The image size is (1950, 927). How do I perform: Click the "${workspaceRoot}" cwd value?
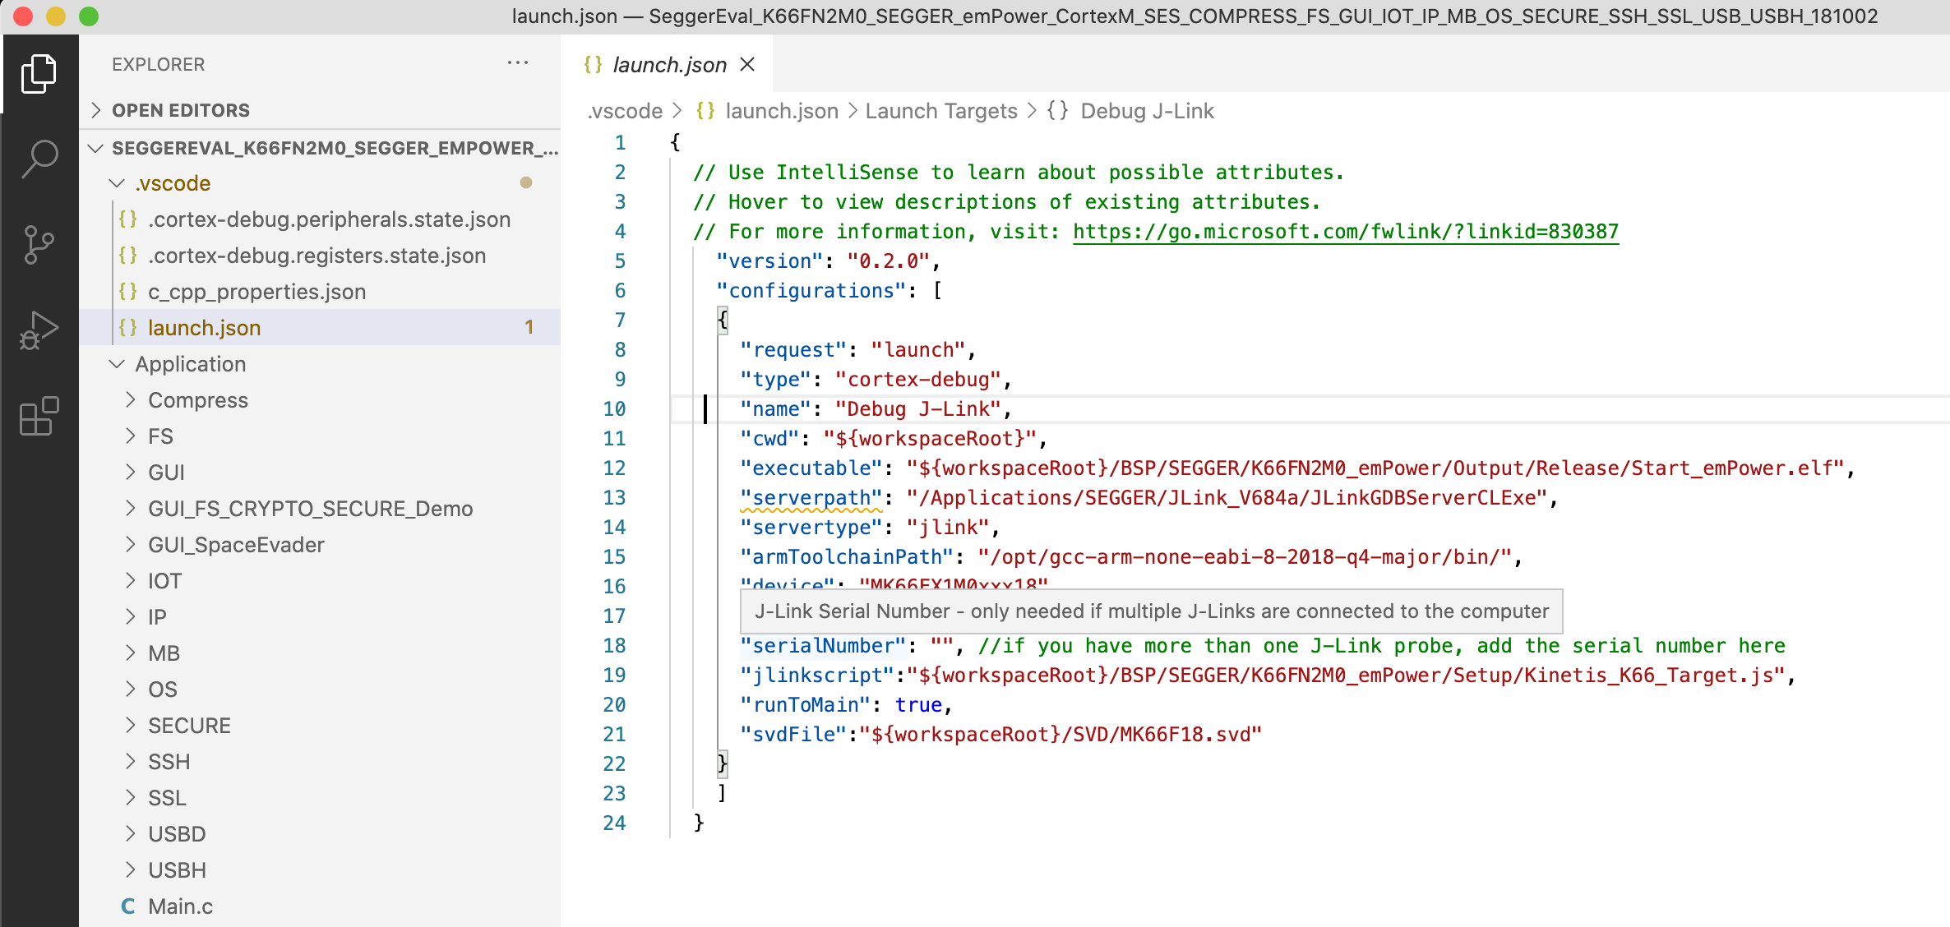pos(930,439)
